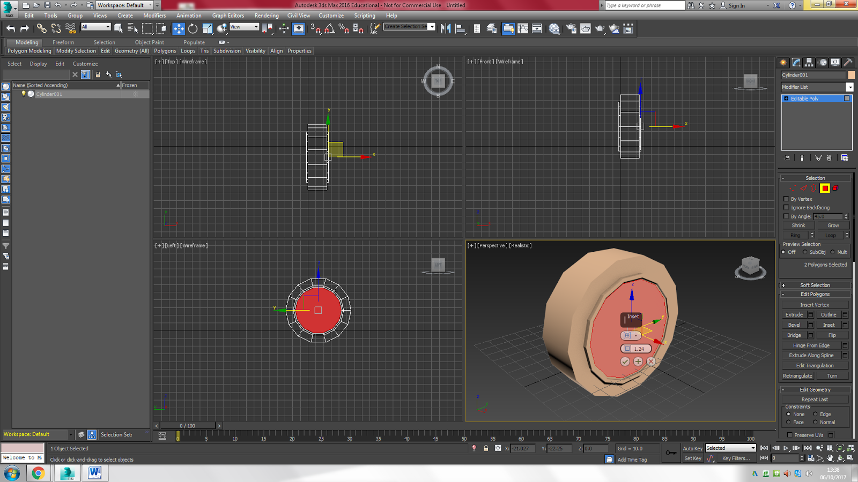Viewport: 858px width, 482px height.
Task: Open the Modifier List dropdown
Action: click(849, 87)
